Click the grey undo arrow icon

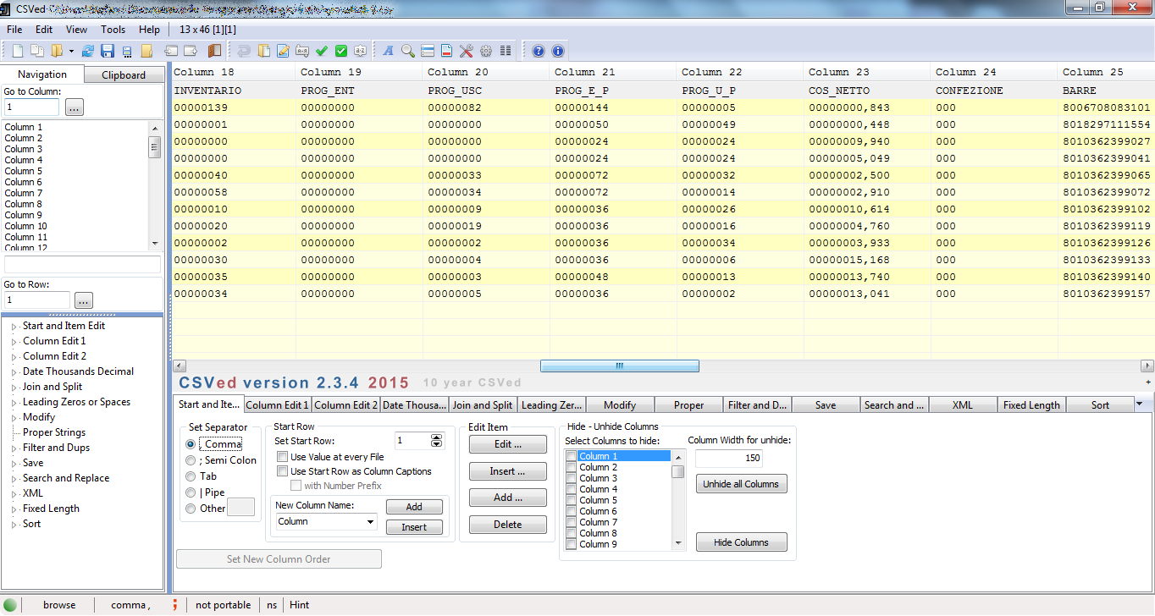click(x=244, y=51)
